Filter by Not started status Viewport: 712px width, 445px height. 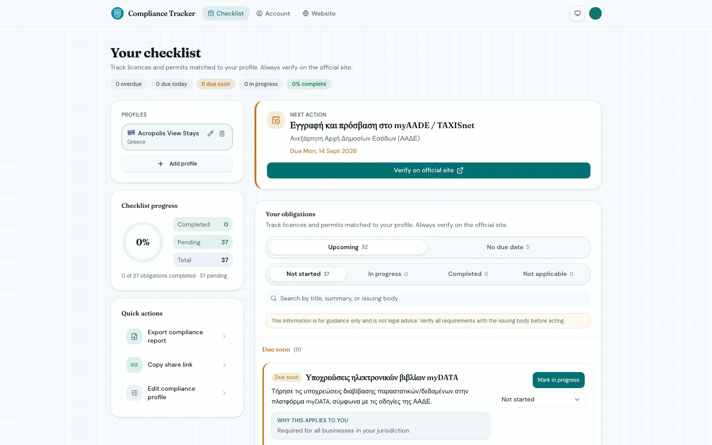(308, 274)
